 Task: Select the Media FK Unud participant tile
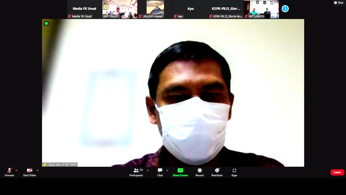[x=84, y=9]
